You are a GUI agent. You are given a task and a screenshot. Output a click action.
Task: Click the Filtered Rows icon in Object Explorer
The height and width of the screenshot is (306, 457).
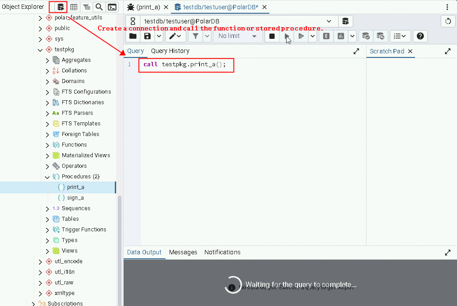point(87,7)
